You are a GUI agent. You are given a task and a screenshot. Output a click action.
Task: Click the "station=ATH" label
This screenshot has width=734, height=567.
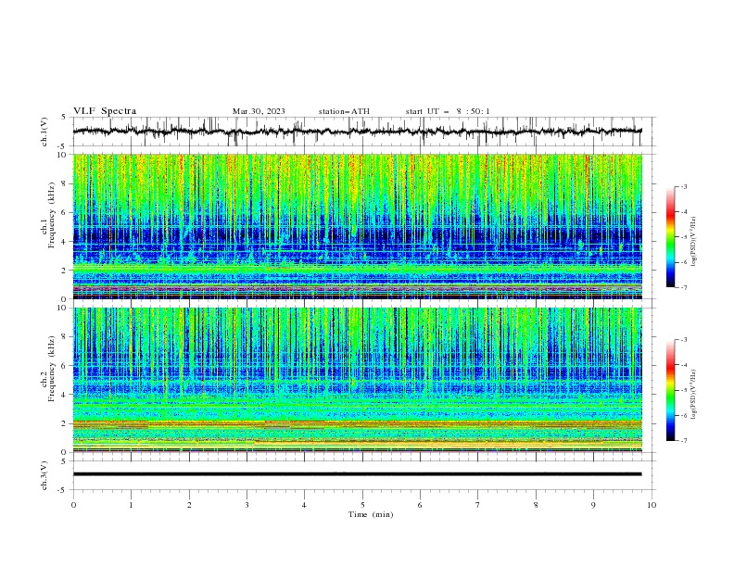point(344,111)
